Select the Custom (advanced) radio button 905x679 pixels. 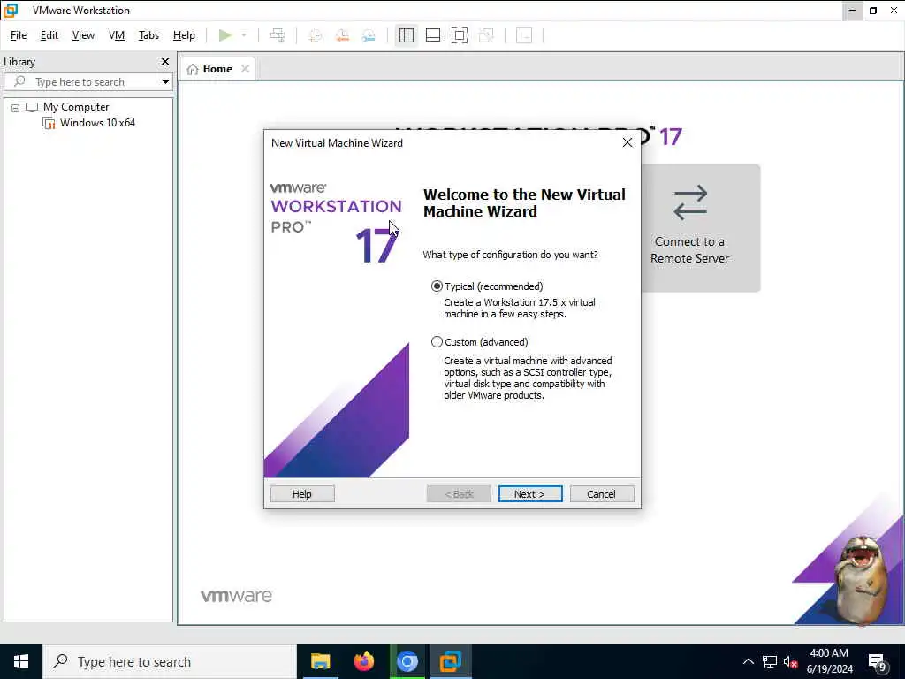pos(437,342)
